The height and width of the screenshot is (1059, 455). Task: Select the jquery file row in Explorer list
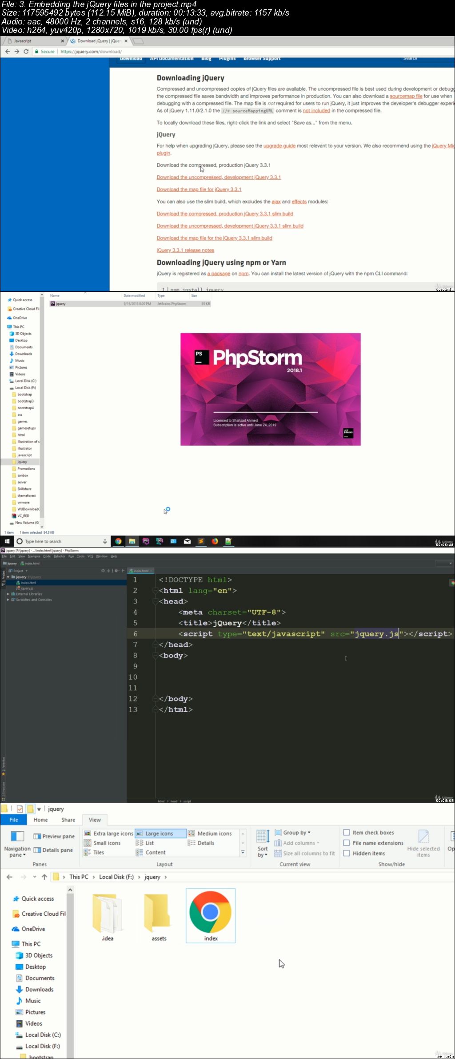tap(130, 304)
